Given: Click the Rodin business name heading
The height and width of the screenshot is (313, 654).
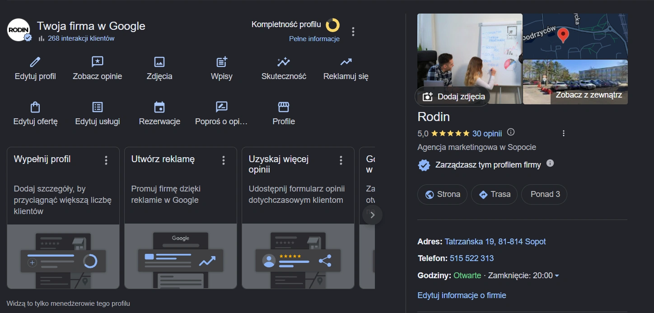Looking at the screenshot, I should coord(434,117).
